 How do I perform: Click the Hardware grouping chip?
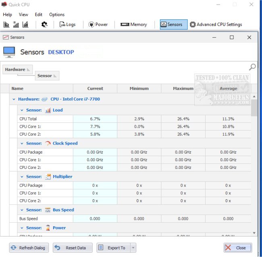(17, 70)
